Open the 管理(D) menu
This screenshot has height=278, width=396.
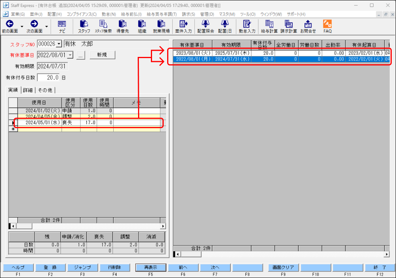pyautogui.click(x=207, y=14)
